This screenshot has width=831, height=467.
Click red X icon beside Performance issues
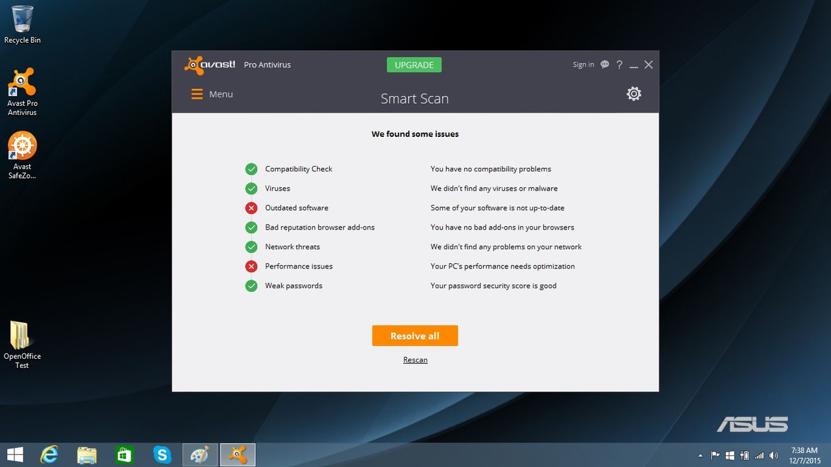251,267
